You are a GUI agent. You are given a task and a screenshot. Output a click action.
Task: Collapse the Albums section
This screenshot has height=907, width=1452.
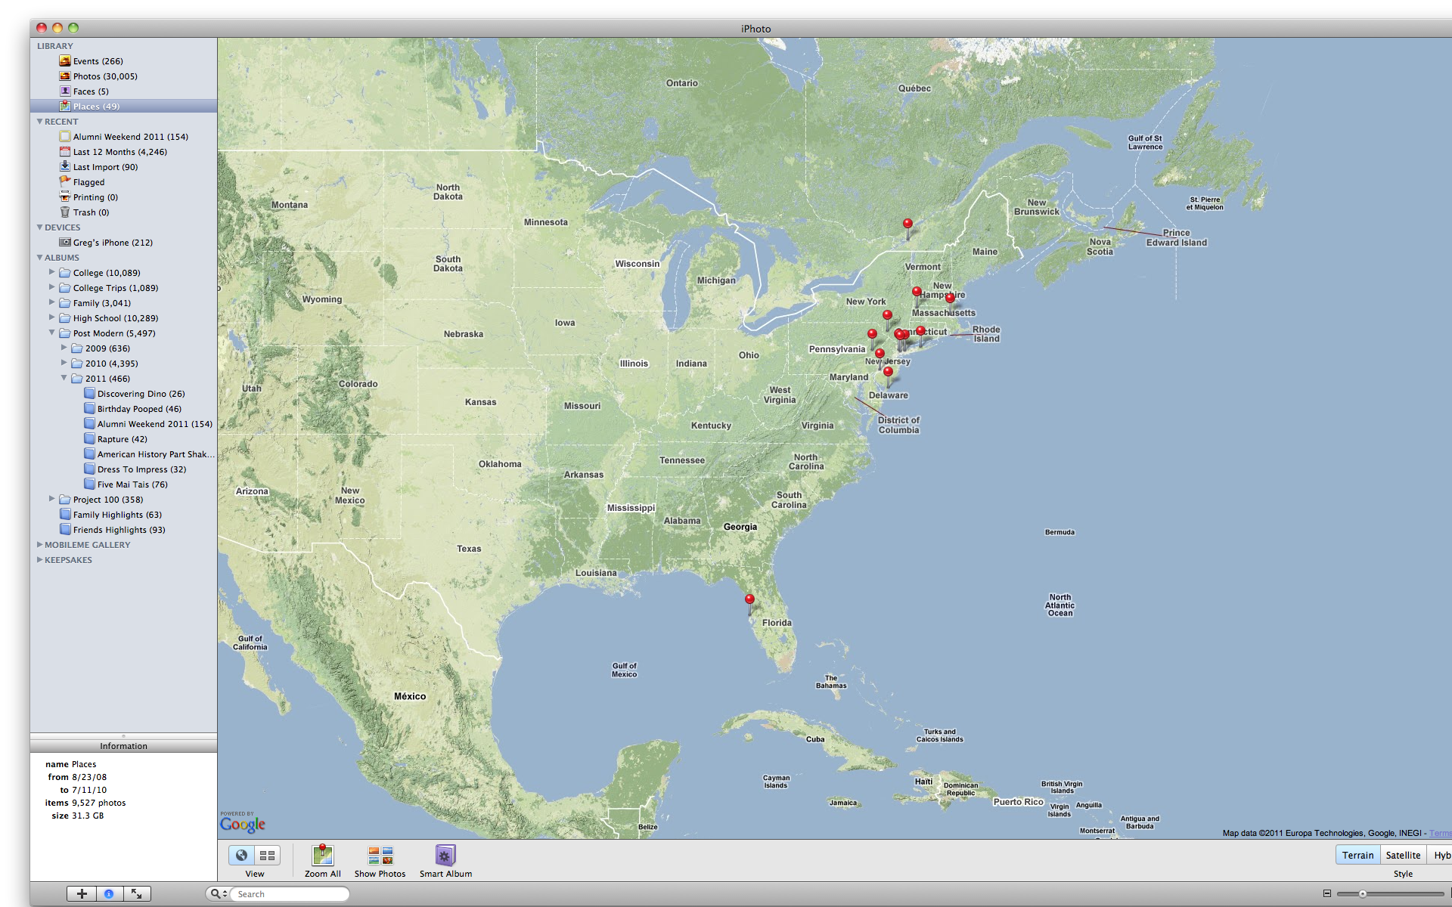tap(39, 258)
